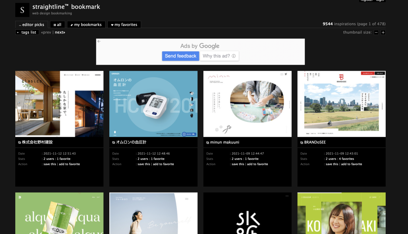Click add to favorite for 株式会社野村建設

coord(69,164)
